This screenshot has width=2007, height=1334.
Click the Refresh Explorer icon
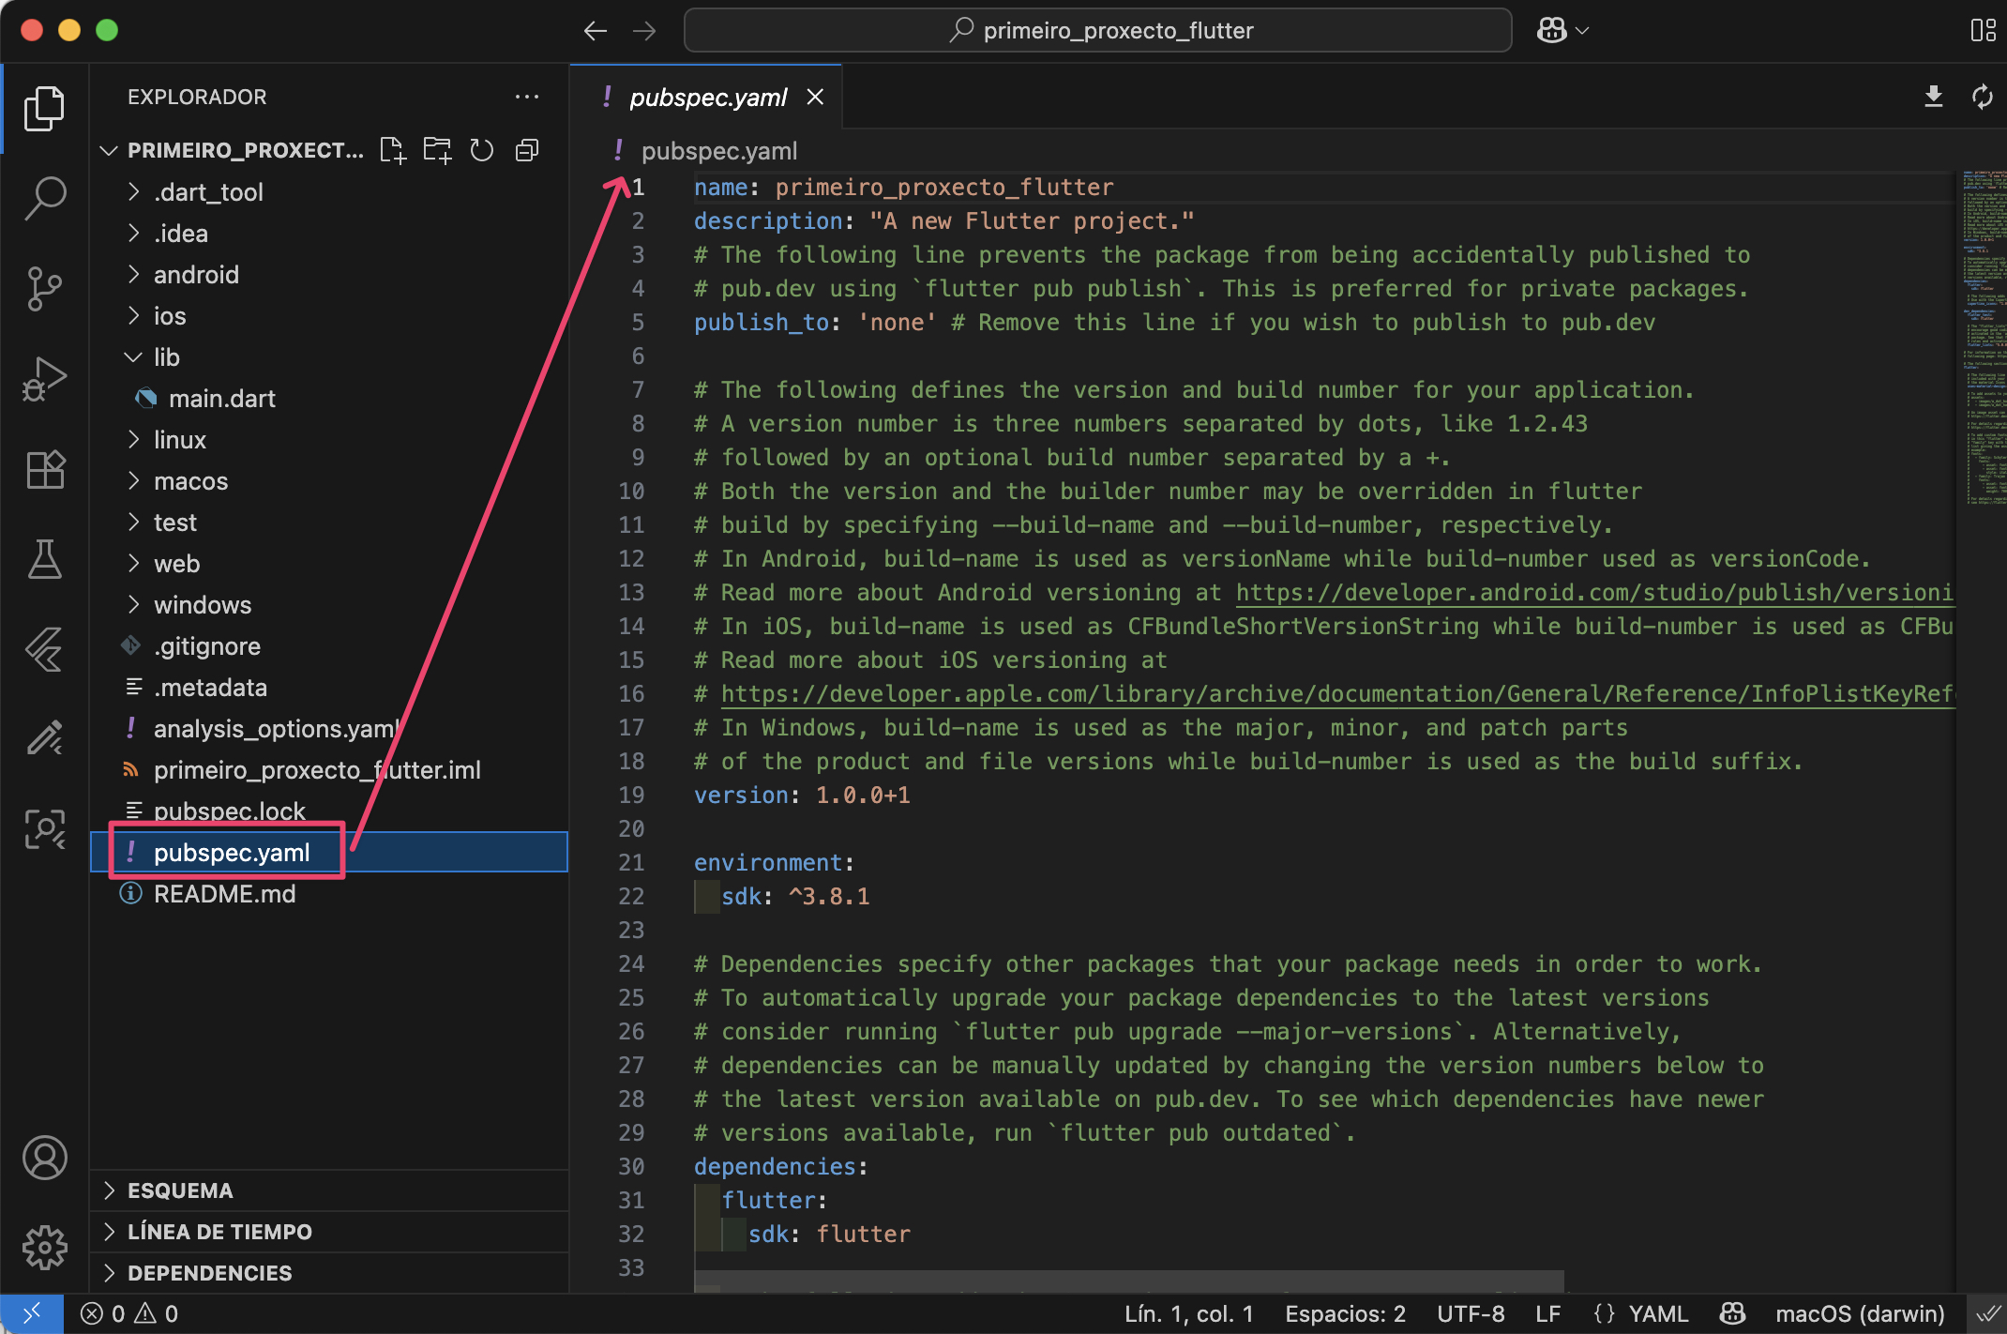(x=482, y=150)
